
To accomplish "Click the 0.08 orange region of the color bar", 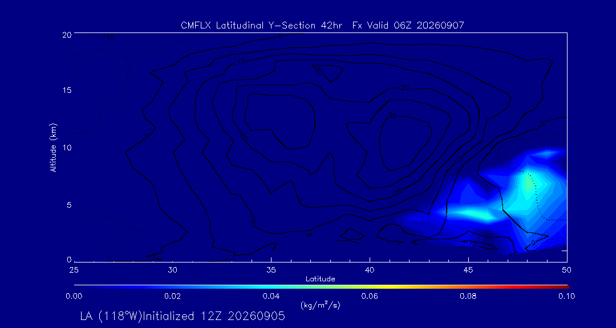I will [x=469, y=287].
